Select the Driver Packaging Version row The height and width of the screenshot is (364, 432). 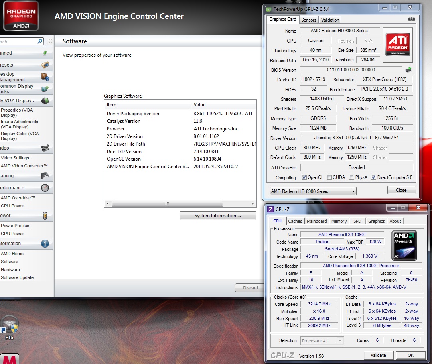(180, 114)
